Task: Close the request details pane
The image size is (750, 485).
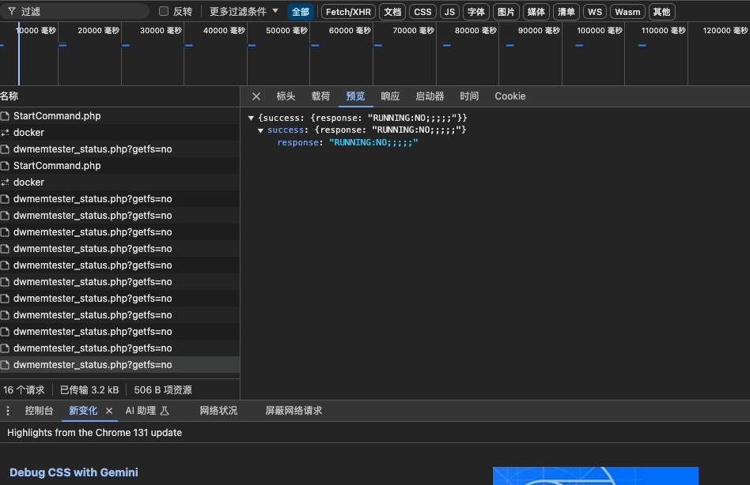Action: point(256,96)
